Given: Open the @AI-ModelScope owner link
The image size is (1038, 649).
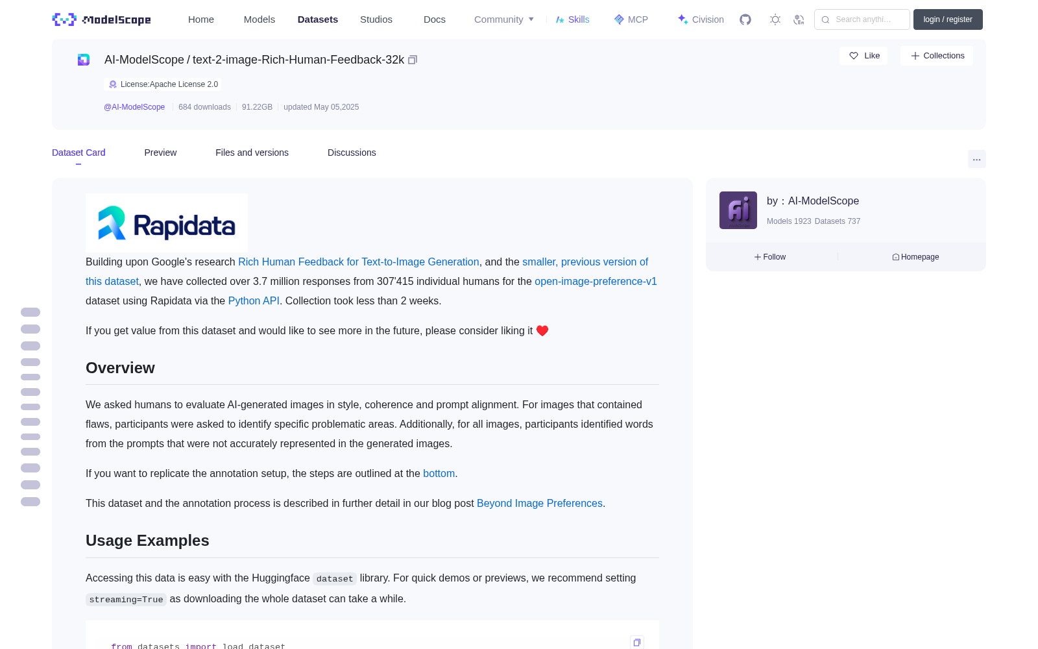Looking at the screenshot, I should [134, 107].
